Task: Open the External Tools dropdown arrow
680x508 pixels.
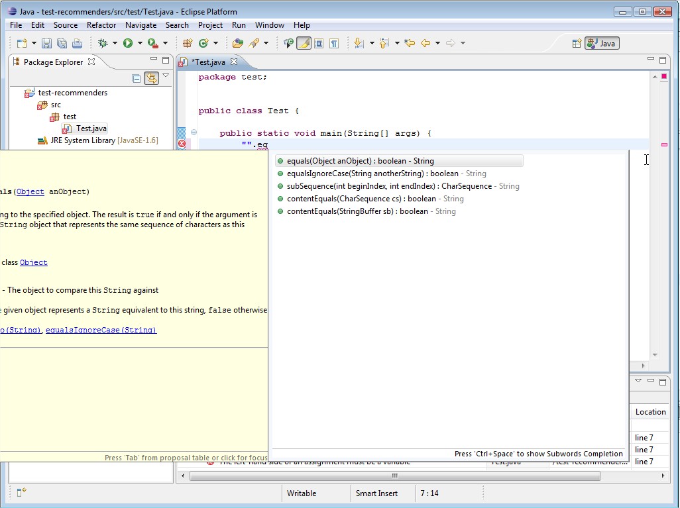Action: [x=165, y=43]
